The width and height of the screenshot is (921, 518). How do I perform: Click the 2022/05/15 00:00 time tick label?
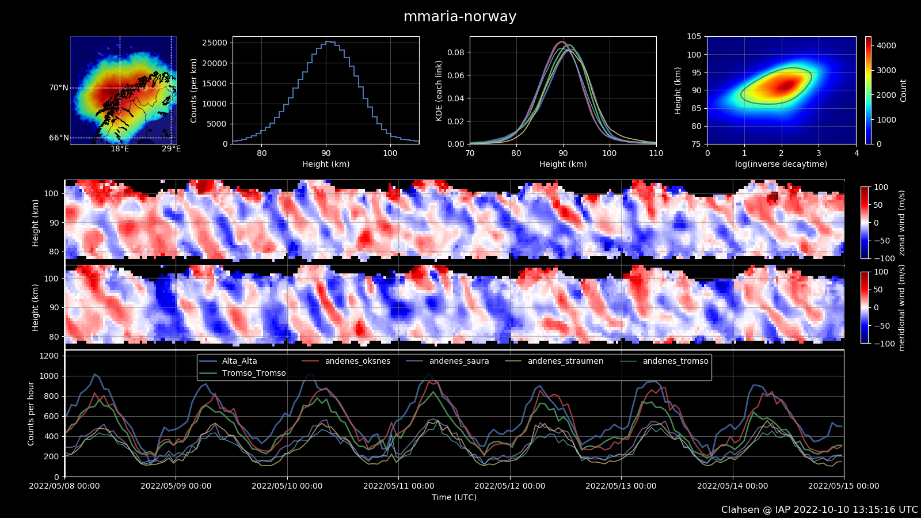(x=844, y=486)
